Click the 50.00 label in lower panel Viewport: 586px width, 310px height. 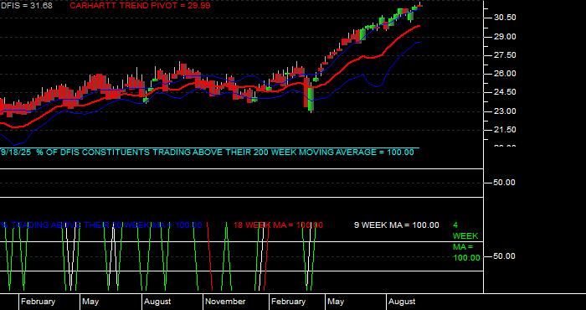click(x=504, y=256)
